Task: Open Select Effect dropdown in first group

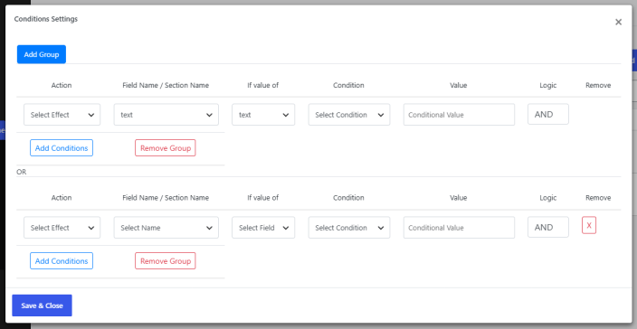Action: 62,115
